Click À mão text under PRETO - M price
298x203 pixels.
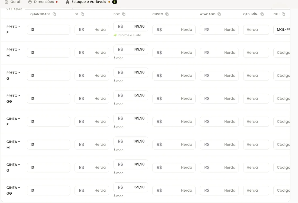click(118, 58)
